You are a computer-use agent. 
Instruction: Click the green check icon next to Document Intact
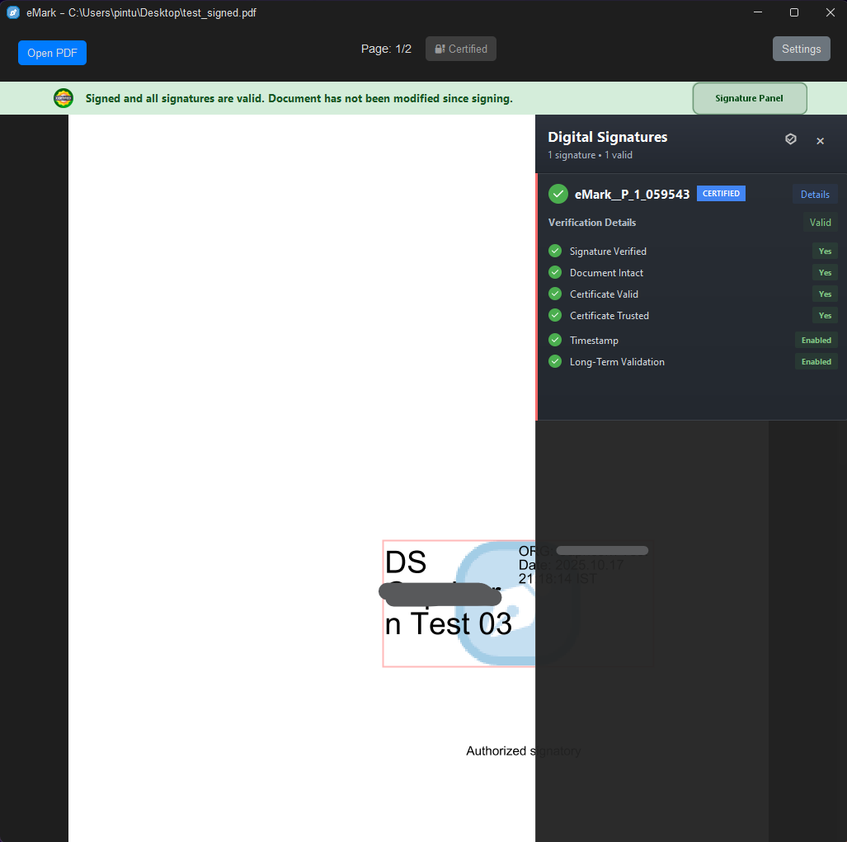click(x=554, y=272)
